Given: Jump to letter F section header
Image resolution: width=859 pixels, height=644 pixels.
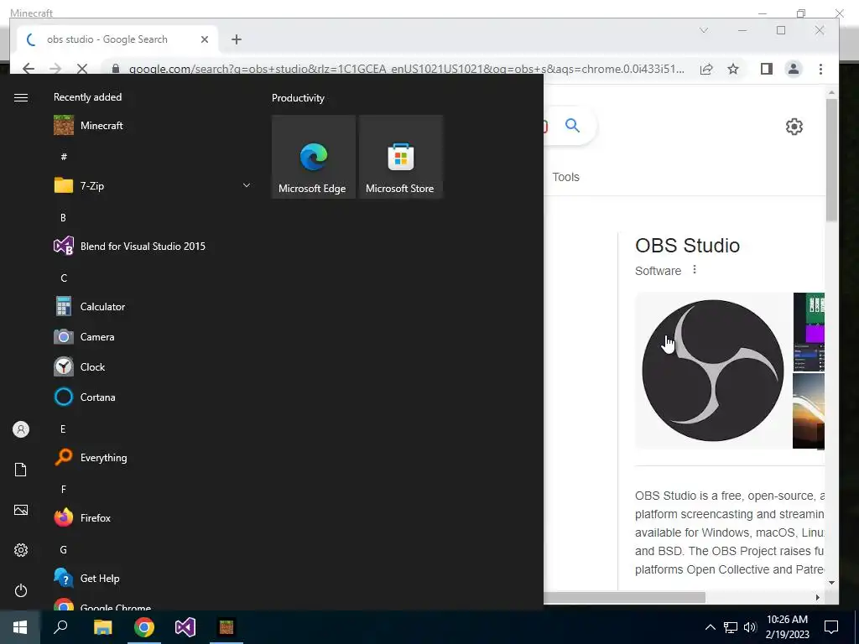Looking at the screenshot, I should click(64, 490).
